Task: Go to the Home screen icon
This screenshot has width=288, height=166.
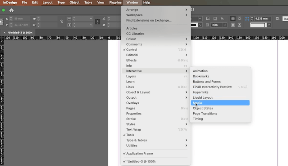Action: [12, 10]
